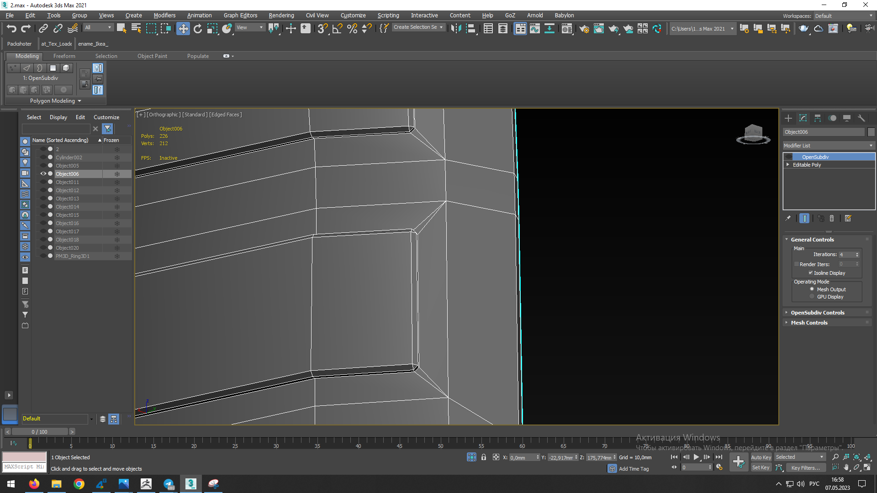Activate the Select and Move tool
This screenshot has width=877, height=493.
[x=183, y=28]
